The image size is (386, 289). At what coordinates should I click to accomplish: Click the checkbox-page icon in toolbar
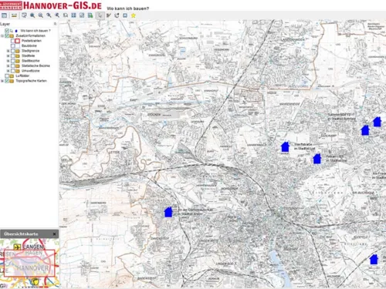tap(82, 15)
